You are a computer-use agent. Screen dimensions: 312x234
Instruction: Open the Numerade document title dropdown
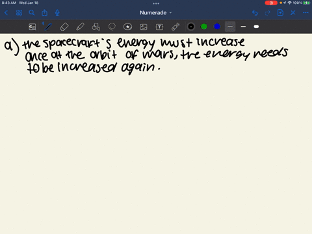tap(155, 13)
